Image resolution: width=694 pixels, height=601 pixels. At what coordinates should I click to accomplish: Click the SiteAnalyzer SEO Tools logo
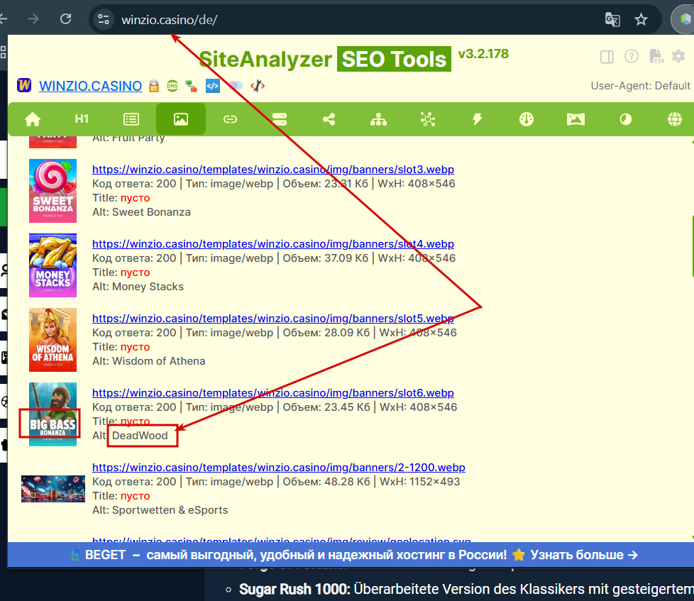point(325,59)
